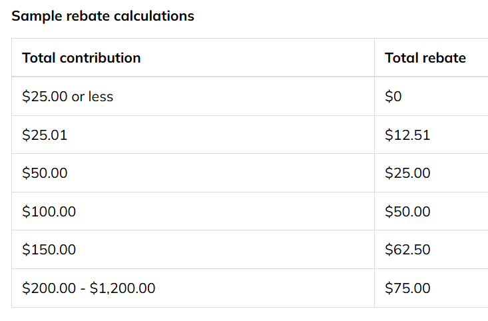
Task: Click the "$0" rebate cell
Action: click(x=431, y=96)
